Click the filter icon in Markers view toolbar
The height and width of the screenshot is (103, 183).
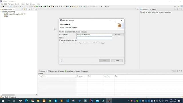click(172, 71)
